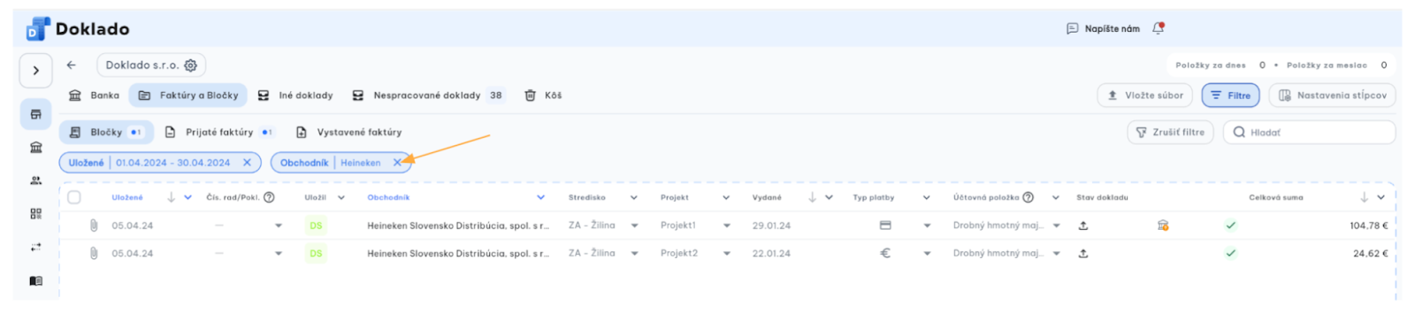Click the Doklado logo
The width and height of the screenshot is (1415, 329).
pyautogui.click(x=78, y=29)
